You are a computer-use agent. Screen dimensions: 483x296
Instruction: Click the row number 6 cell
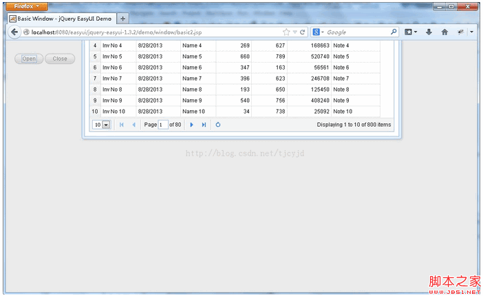point(95,67)
